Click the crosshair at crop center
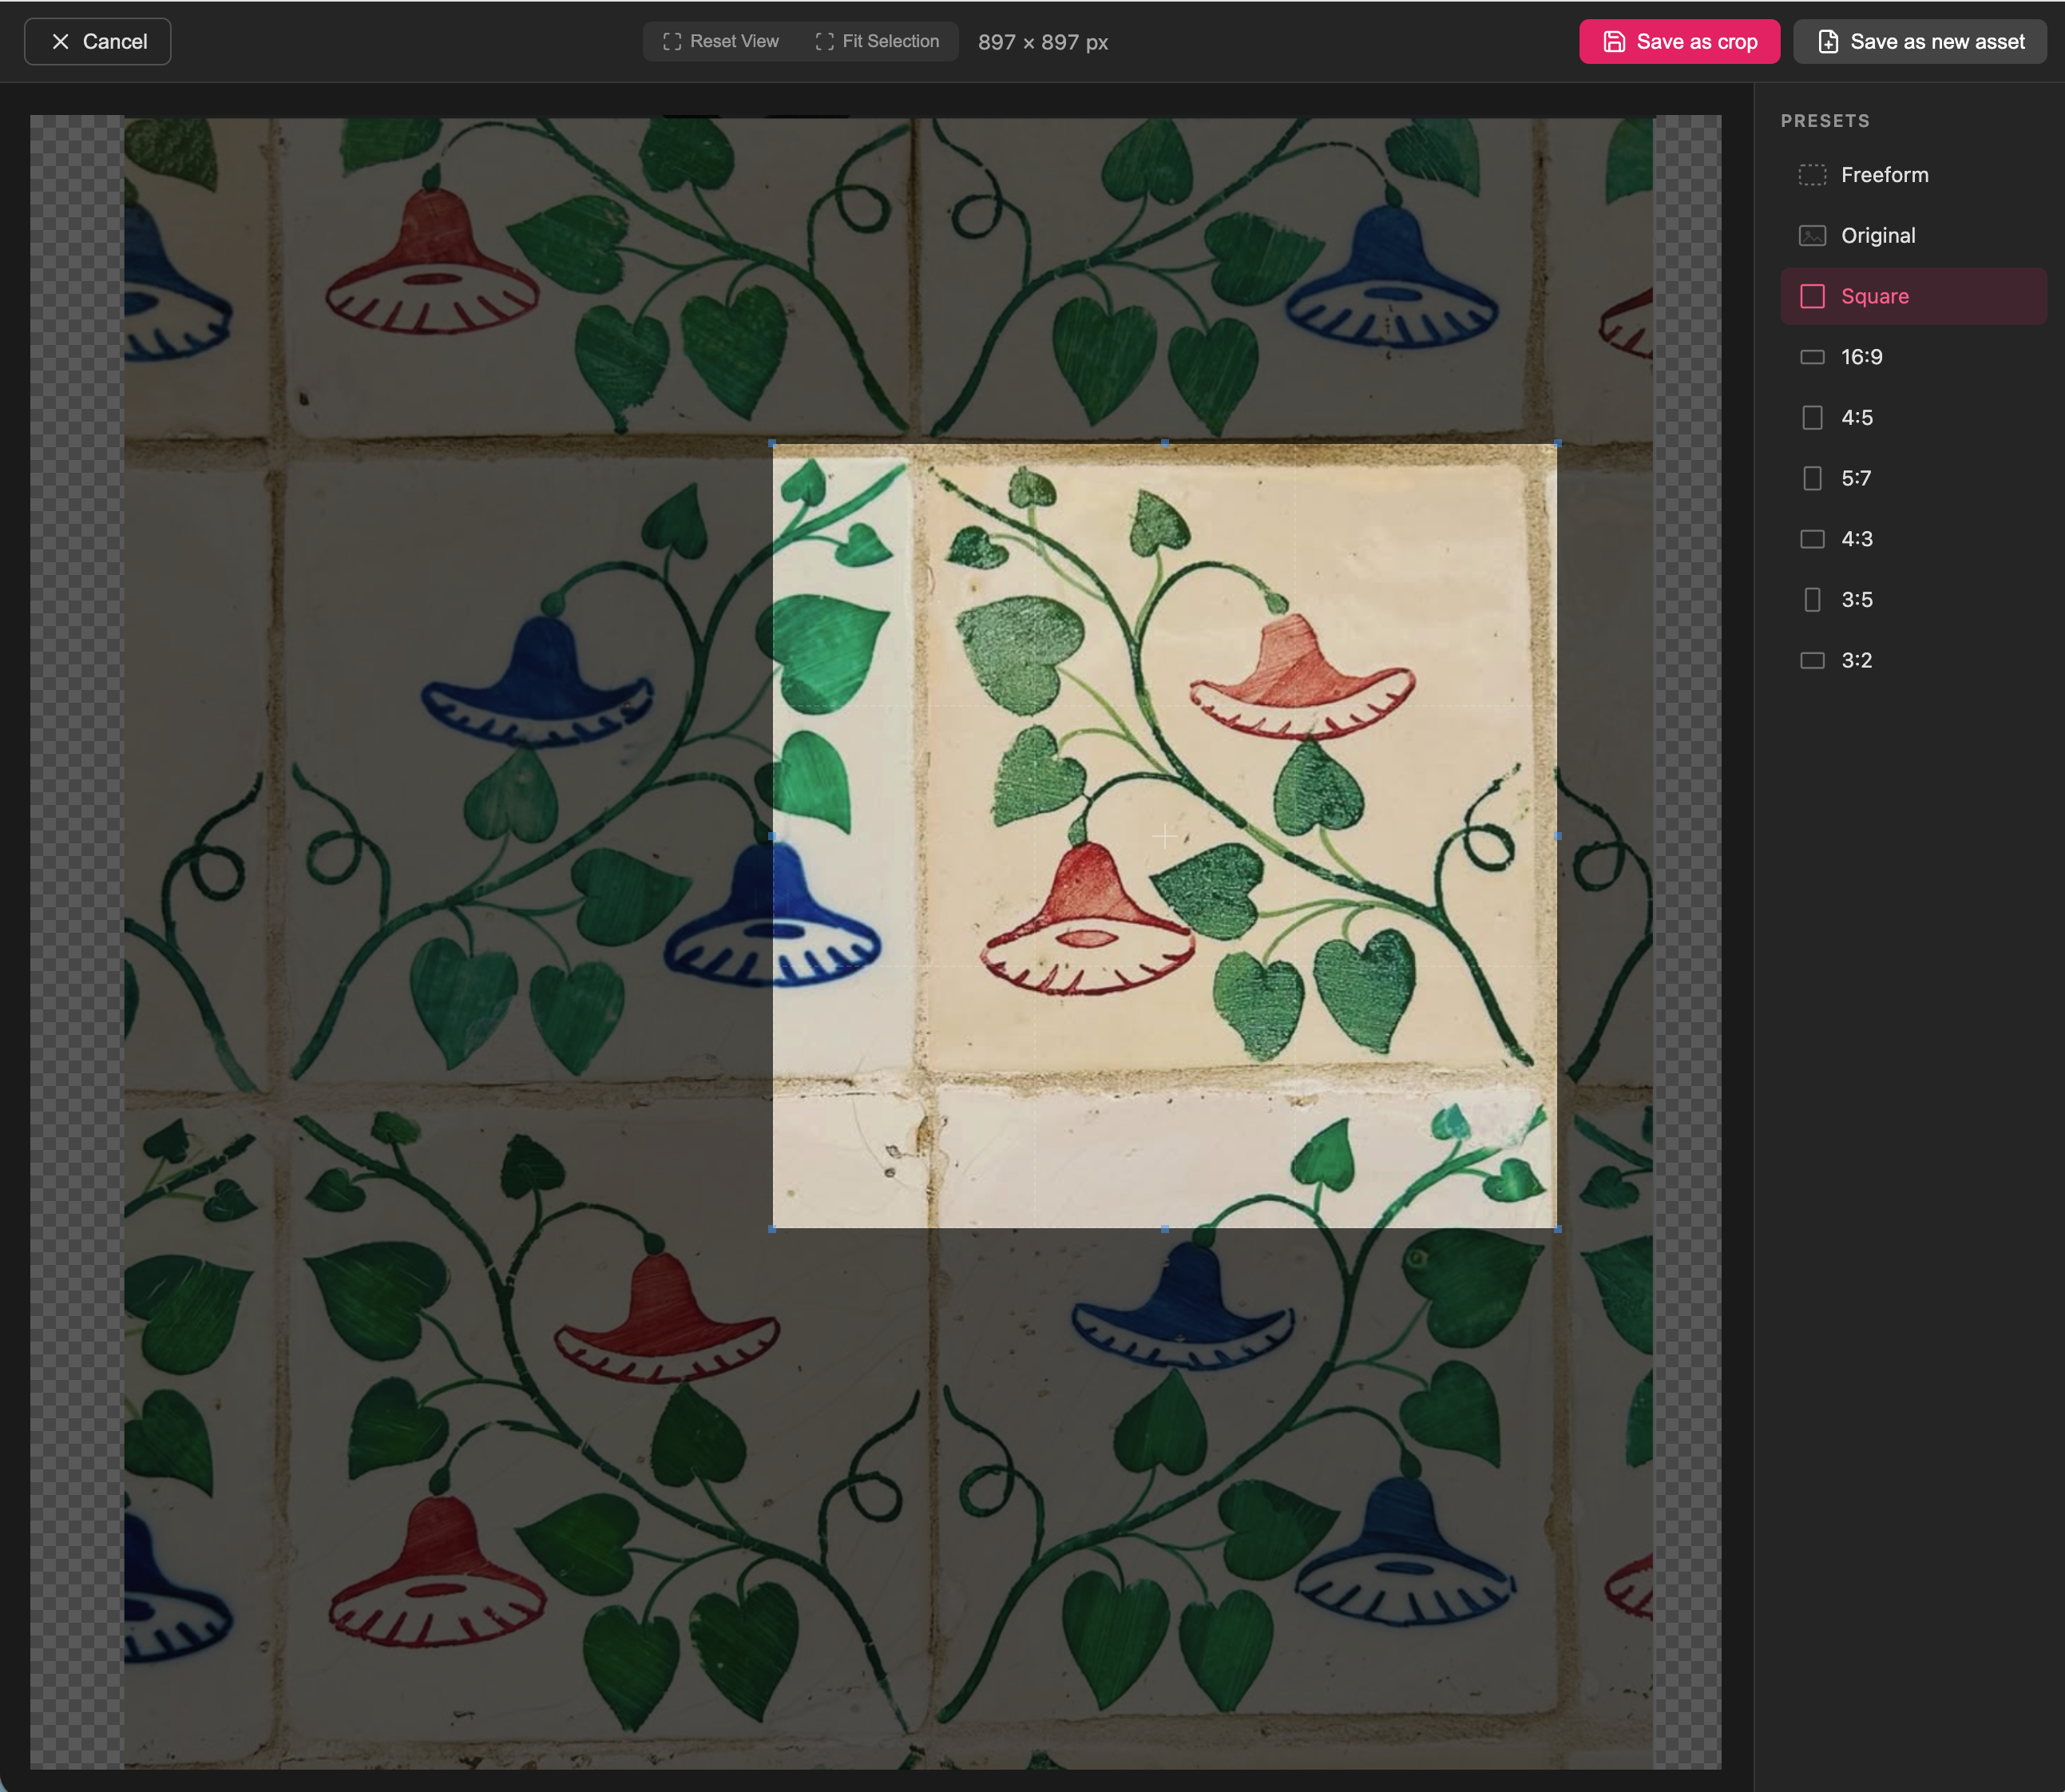The image size is (2065, 1792). point(1165,836)
